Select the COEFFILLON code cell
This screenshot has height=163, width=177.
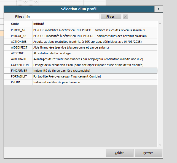[x=21, y=65]
